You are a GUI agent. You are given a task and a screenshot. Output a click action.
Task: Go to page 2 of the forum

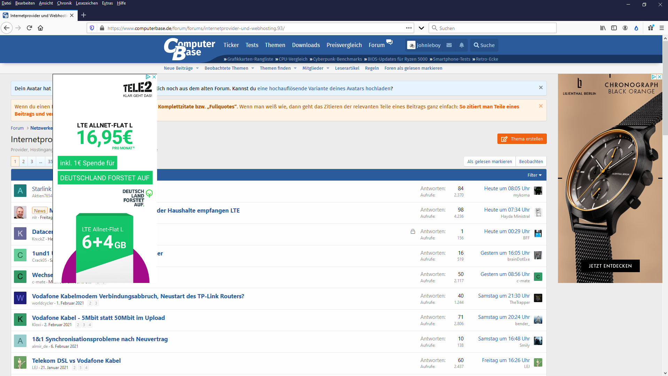23,161
